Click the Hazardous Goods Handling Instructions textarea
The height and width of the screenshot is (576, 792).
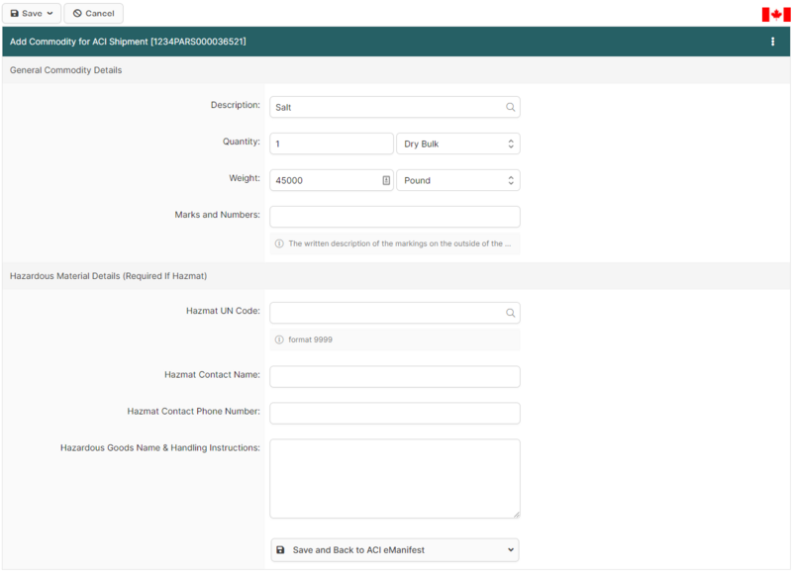coord(394,478)
